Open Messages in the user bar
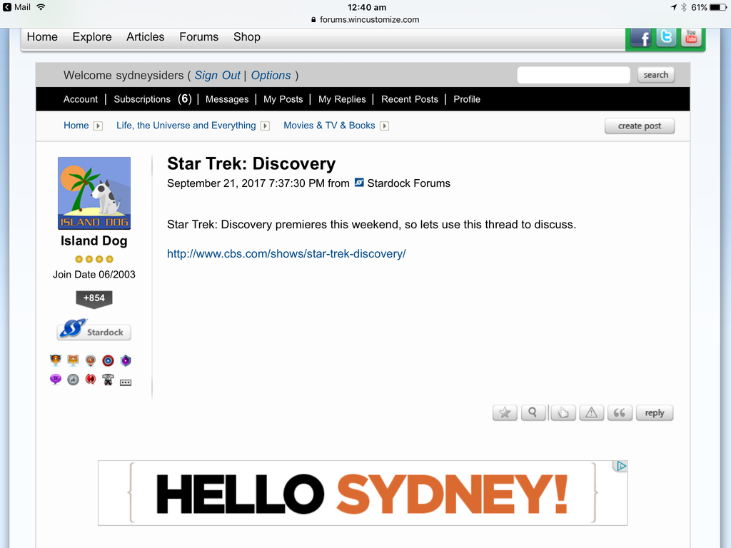The height and width of the screenshot is (548, 731). coord(227,99)
